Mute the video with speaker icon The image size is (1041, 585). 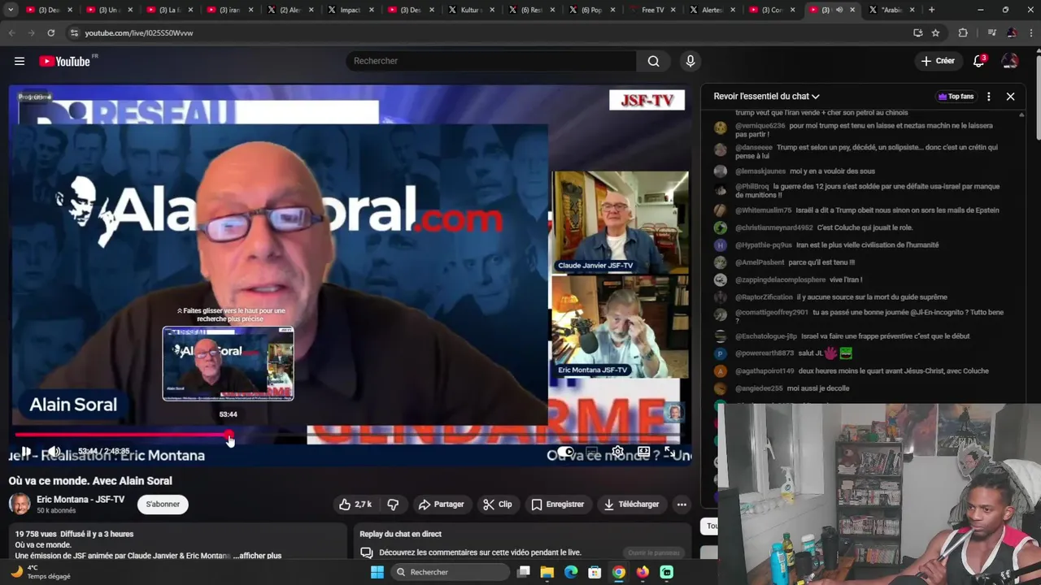tap(54, 452)
